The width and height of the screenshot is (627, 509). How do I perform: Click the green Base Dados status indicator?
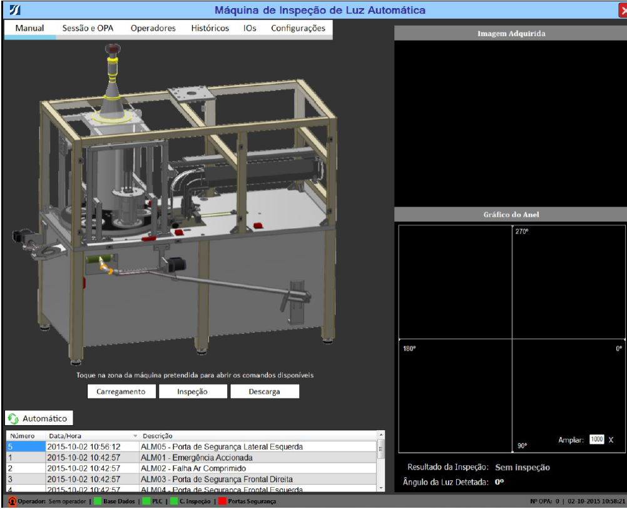click(98, 501)
